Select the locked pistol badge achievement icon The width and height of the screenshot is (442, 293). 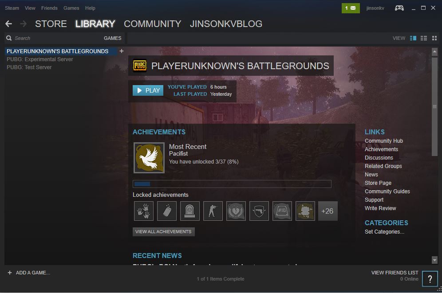click(259, 211)
